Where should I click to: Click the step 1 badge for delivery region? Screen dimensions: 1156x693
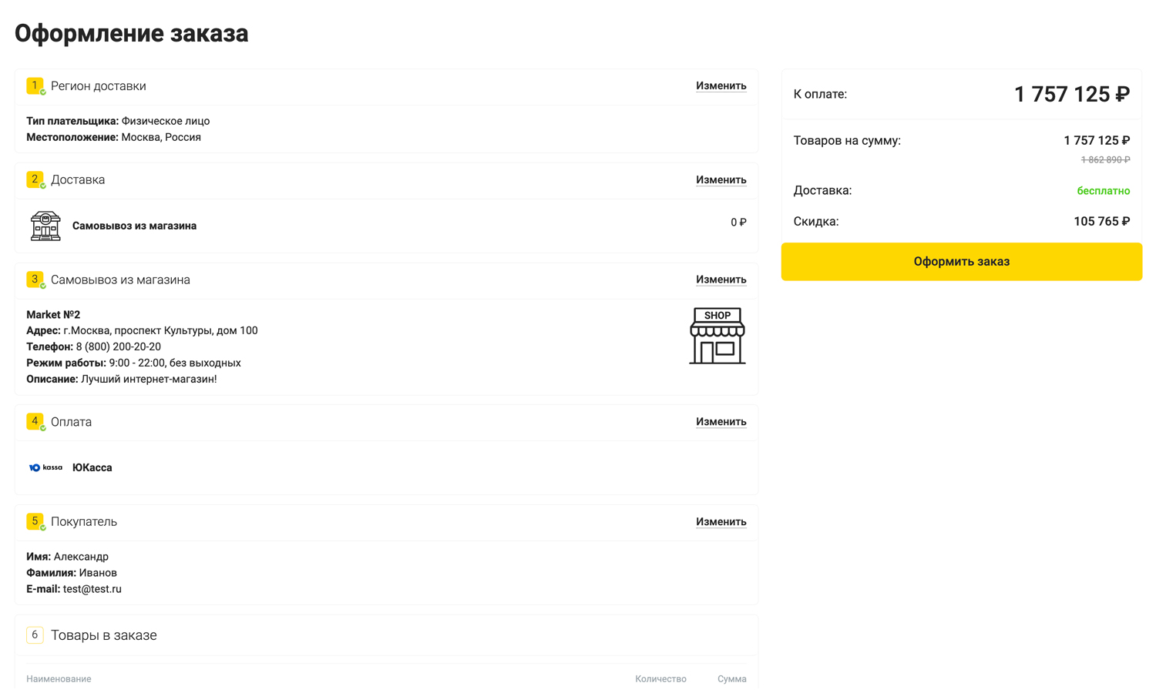[x=35, y=85]
